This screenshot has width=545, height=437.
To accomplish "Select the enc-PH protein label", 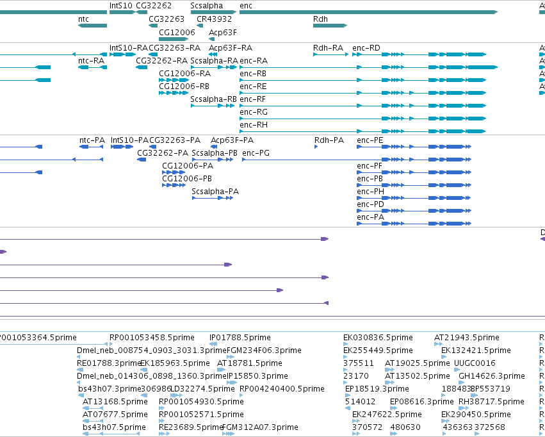I will tap(371, 192).
